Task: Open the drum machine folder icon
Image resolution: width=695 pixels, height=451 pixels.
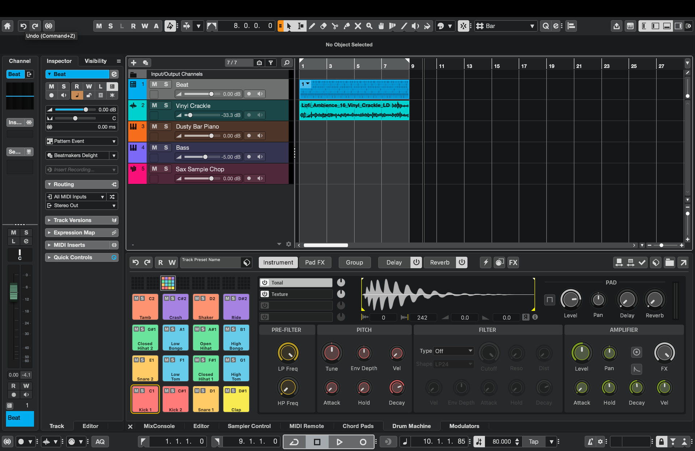Action: coord(670,263)
